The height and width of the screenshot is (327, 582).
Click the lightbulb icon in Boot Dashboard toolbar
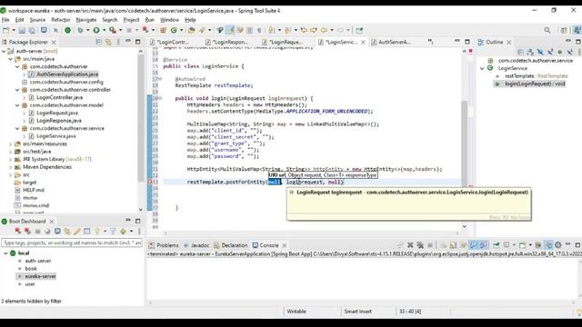coord(97,232)
